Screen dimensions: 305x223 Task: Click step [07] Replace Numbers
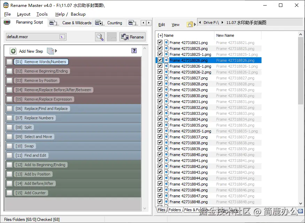pos(34,118)
